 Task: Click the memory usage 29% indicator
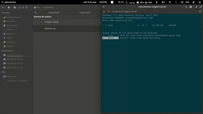[x=148, y=2]
